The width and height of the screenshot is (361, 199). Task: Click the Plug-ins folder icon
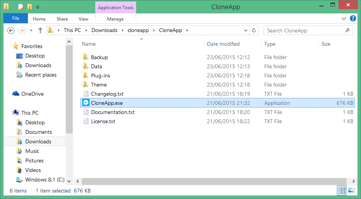(x=85, y=75)
